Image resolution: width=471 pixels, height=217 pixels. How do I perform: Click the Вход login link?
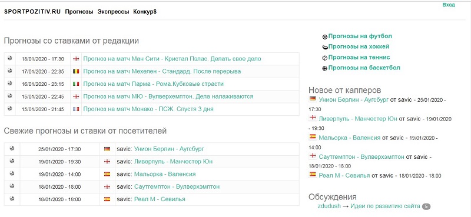click(449, 5)
